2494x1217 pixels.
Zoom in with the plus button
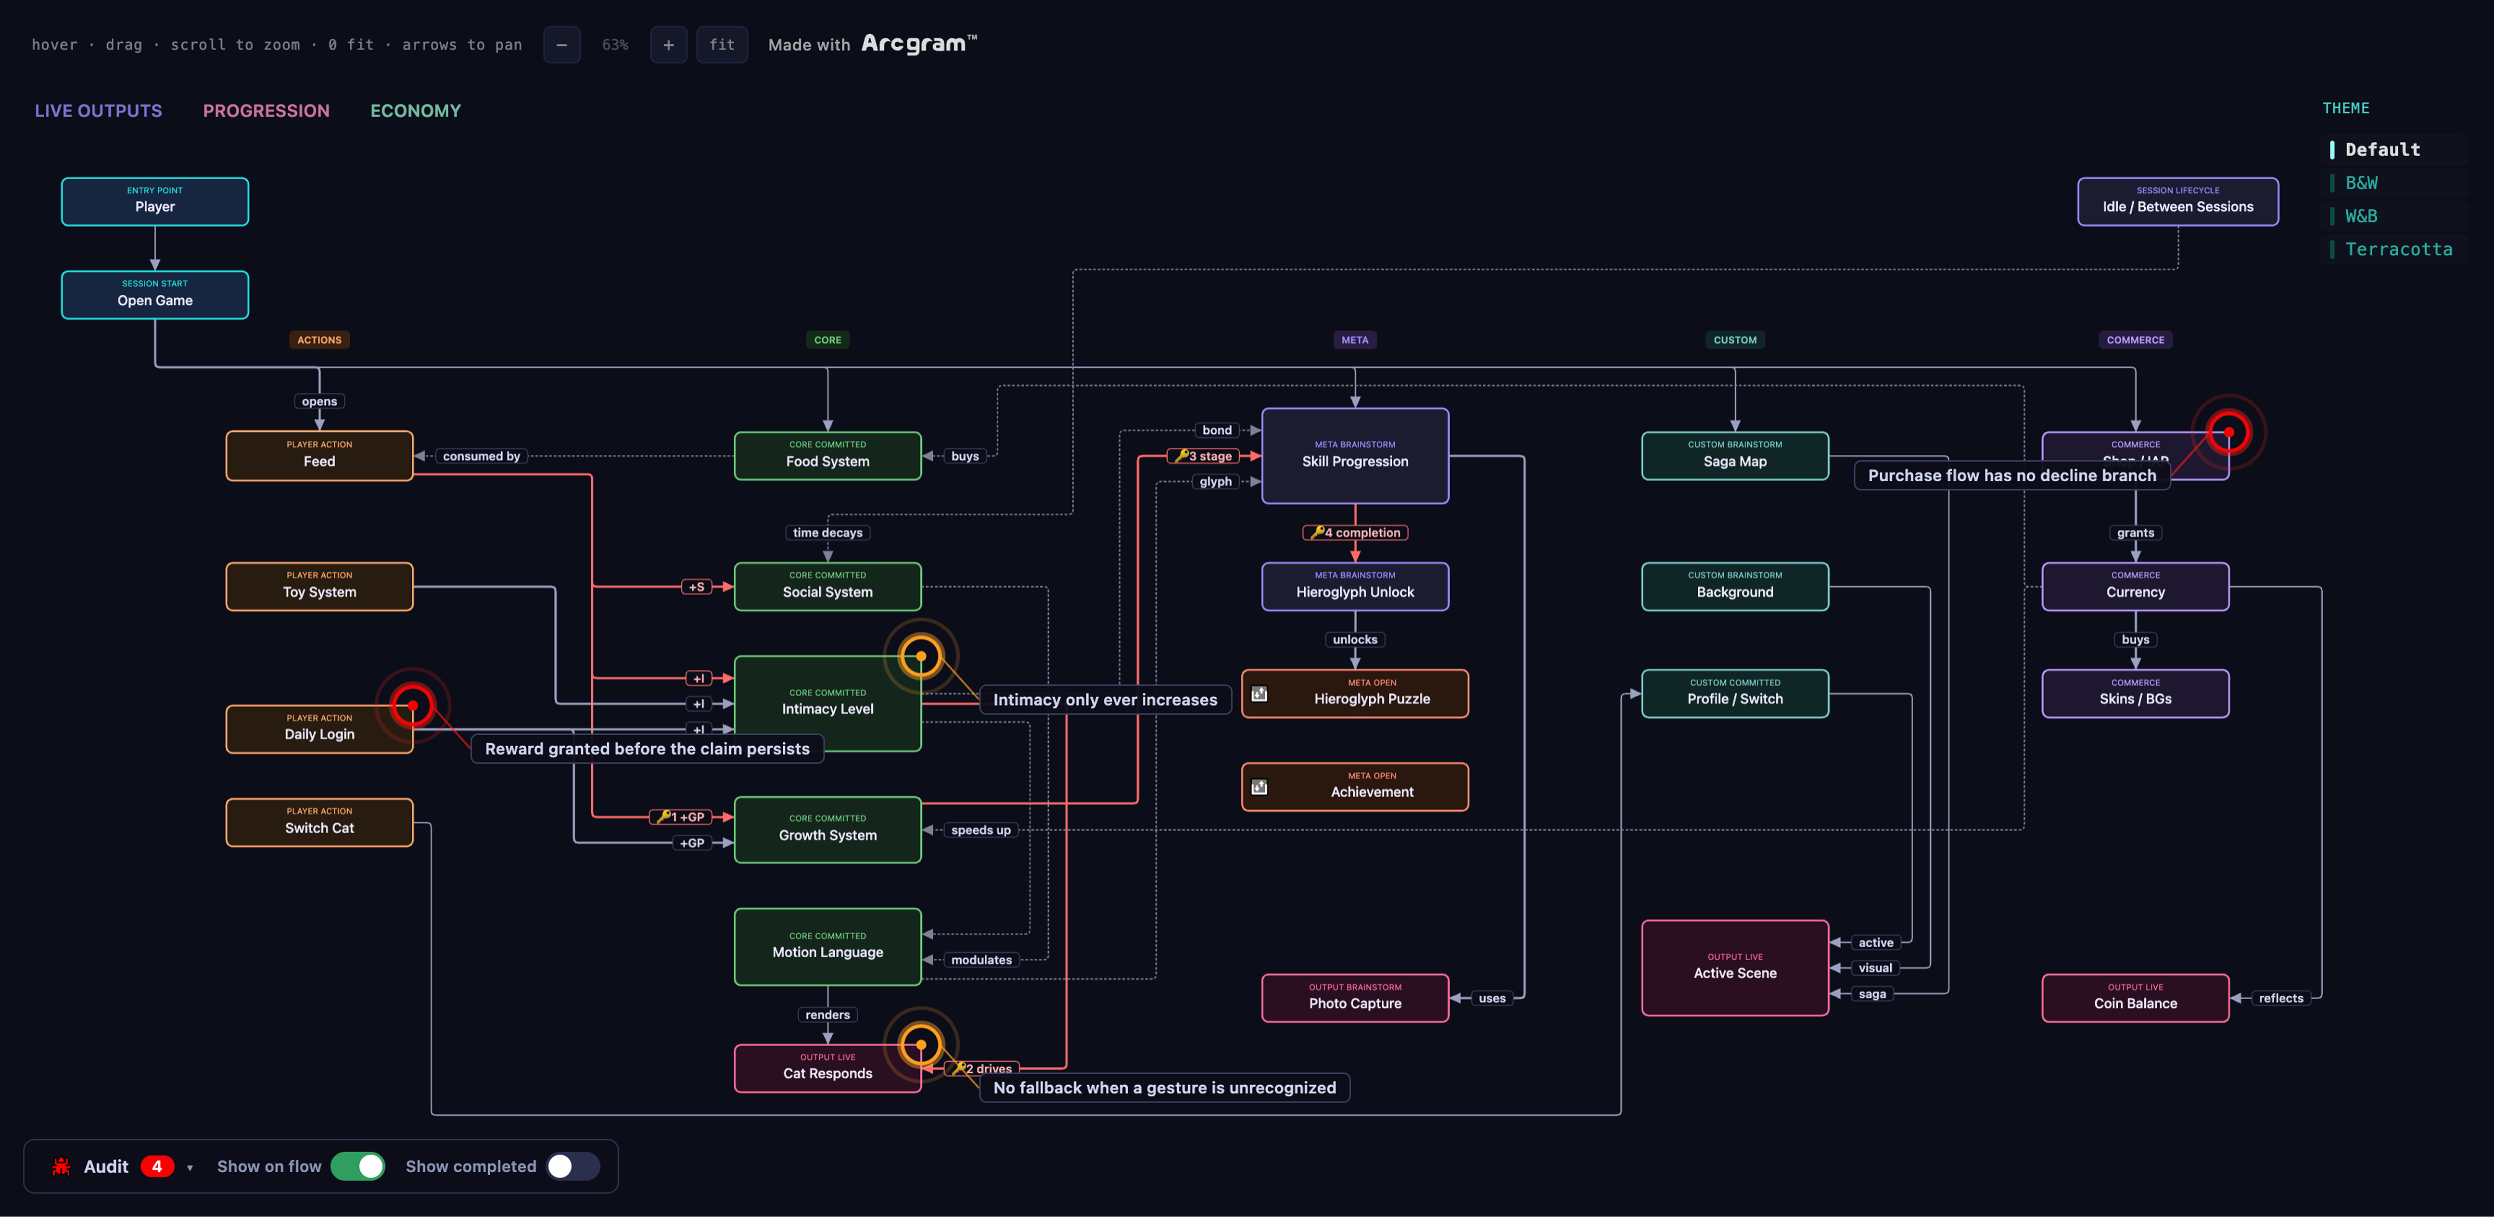(668, 45)
